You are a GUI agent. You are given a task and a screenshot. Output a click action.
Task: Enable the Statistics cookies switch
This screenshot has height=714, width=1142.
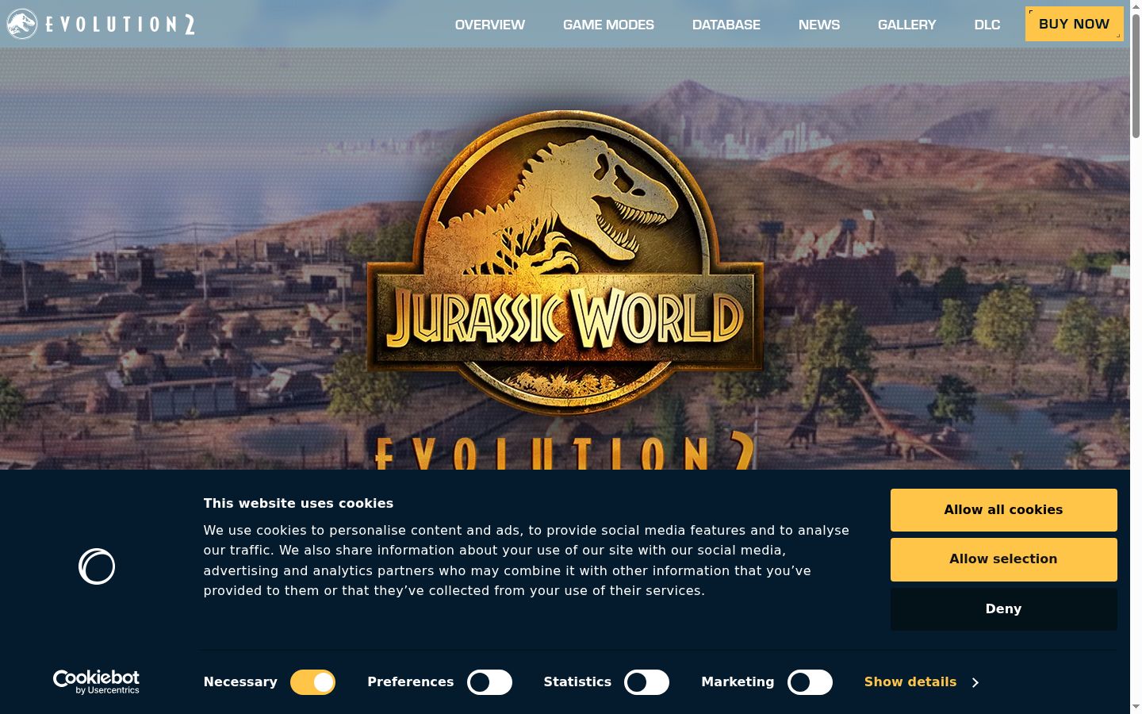pyautogui.click(x=646, y=682)
